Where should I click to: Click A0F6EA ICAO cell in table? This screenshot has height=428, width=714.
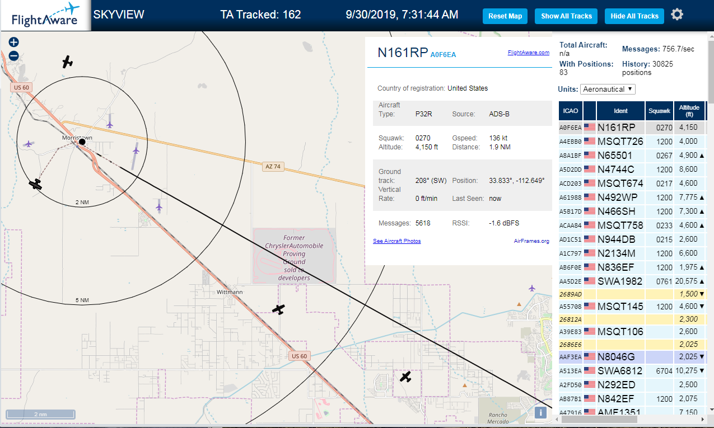(571, 128)
